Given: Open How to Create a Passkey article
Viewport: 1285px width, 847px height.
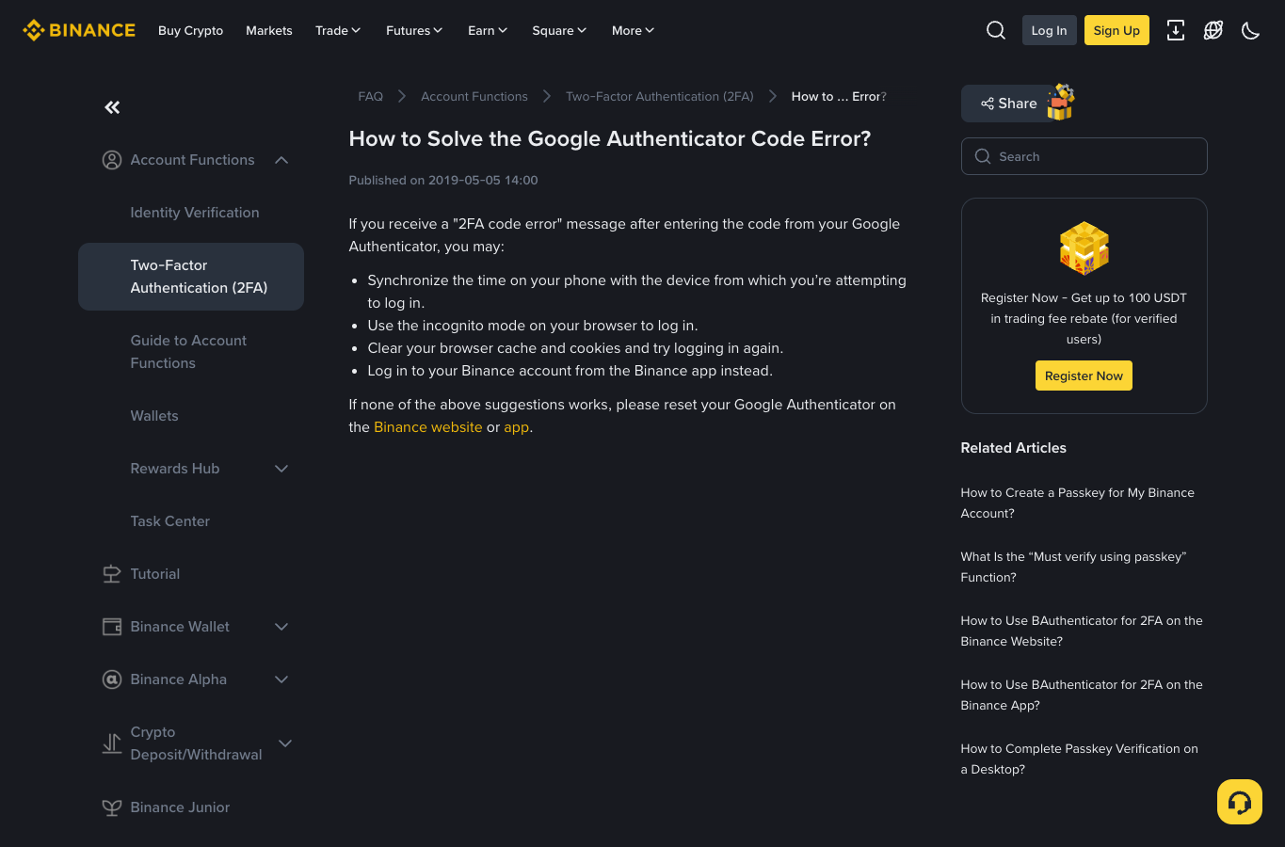Looking at the screenshot, I should coord(1078,503).
